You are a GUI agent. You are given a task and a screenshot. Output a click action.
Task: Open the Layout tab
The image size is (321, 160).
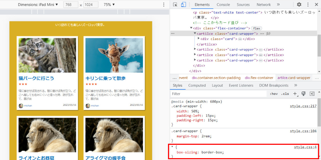tap(217, 85)
